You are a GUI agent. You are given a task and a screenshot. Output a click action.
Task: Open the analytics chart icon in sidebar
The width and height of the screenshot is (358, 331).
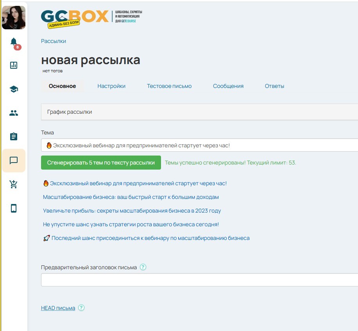(14, 65)
